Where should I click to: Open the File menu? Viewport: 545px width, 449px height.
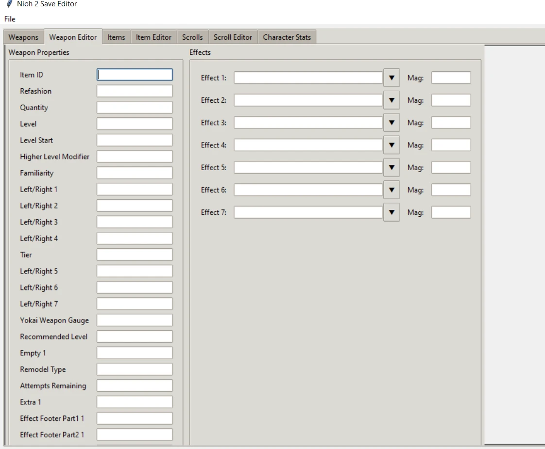pyautogui.click(x=10, y=19)
